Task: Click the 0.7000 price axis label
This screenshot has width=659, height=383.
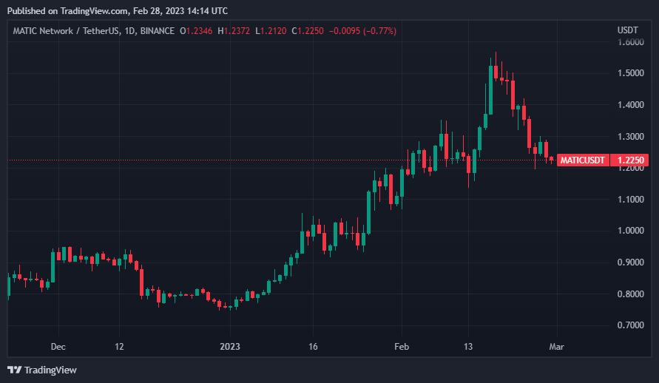Action: [x=630, y=325]
